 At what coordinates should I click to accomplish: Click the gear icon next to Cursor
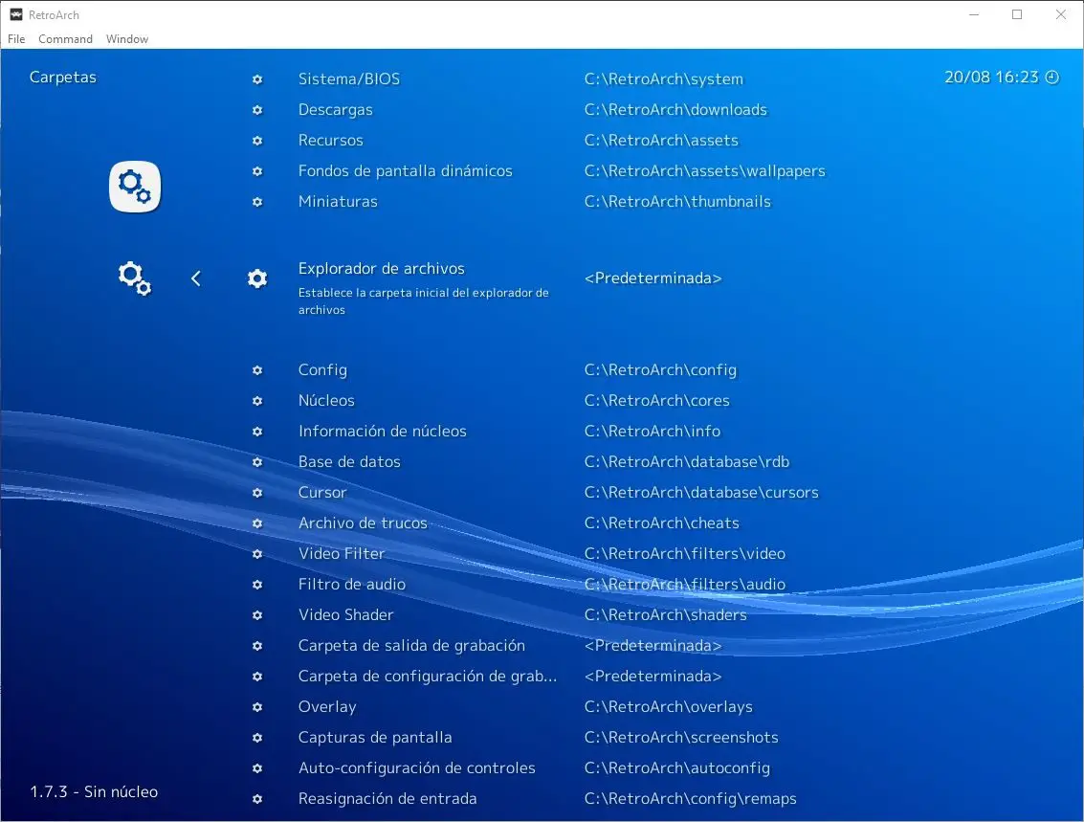tap(257, 493)
